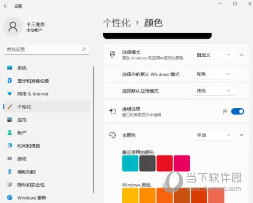
Task: Click the 帐户 person icon
Action: (x=10, y=133)
